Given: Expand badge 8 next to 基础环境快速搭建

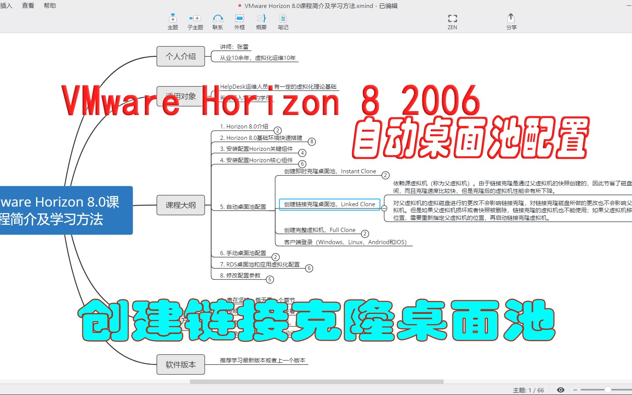Looking at the screenshot, I should click(312, 142).
